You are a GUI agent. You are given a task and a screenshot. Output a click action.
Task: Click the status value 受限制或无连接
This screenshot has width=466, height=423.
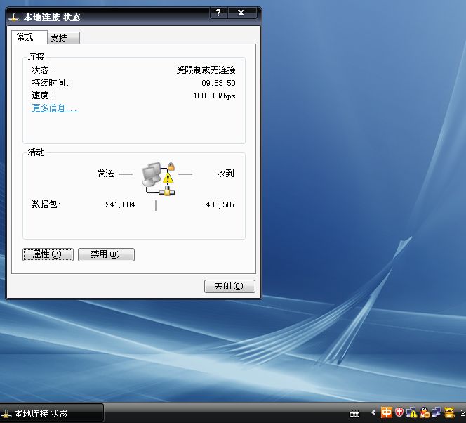[x=206, y=70]
